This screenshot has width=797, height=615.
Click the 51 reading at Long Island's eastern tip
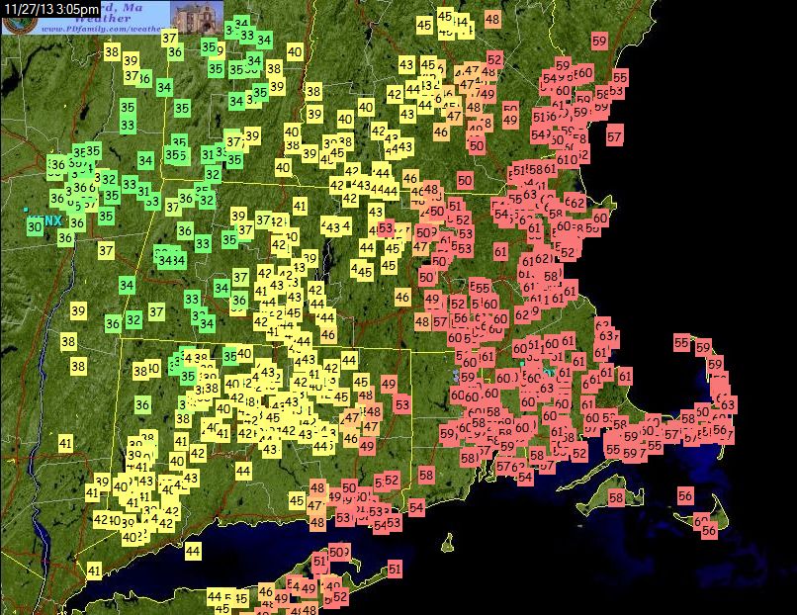click(395, 569)
